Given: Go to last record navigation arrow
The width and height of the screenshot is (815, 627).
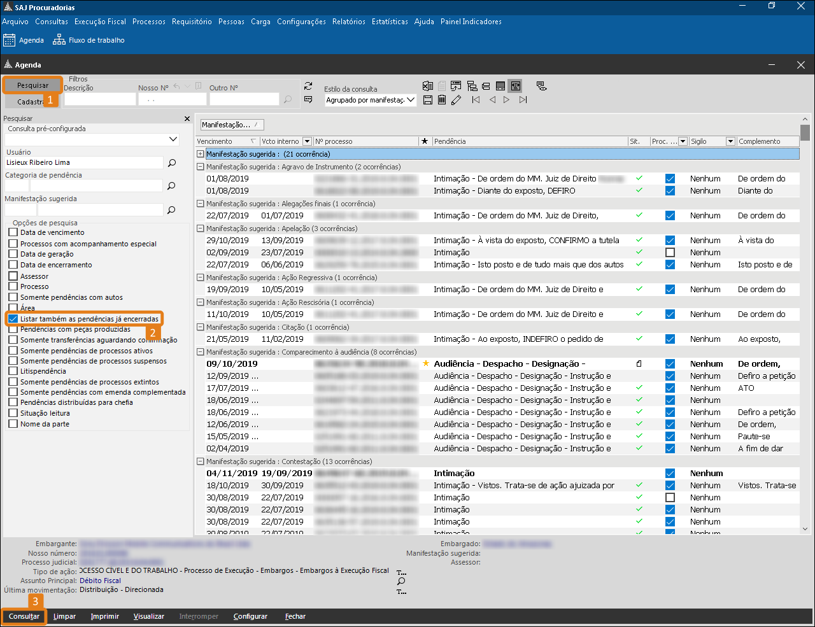Looking at the screenshot, I should 523,100.
